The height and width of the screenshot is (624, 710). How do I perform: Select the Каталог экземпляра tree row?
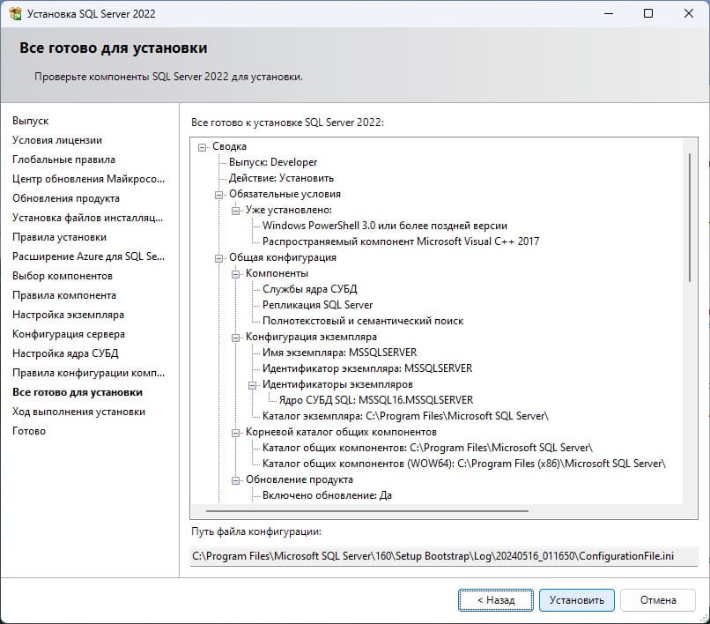[405, 417]
